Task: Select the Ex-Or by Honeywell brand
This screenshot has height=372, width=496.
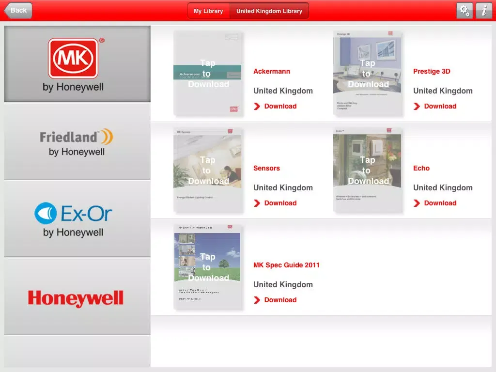Action: point(77,219)
